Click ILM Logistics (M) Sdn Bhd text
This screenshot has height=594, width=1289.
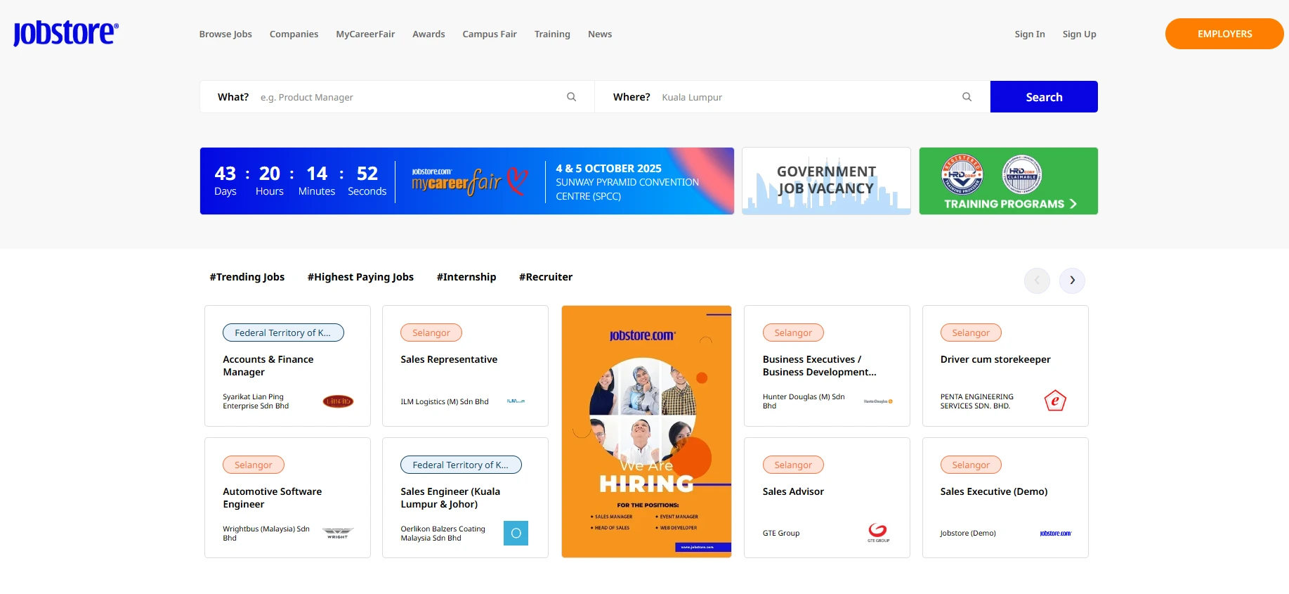pos(445,401)
